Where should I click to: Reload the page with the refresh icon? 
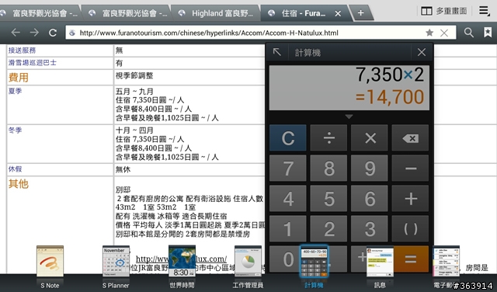pyautogui.click(x=53, y=33)
